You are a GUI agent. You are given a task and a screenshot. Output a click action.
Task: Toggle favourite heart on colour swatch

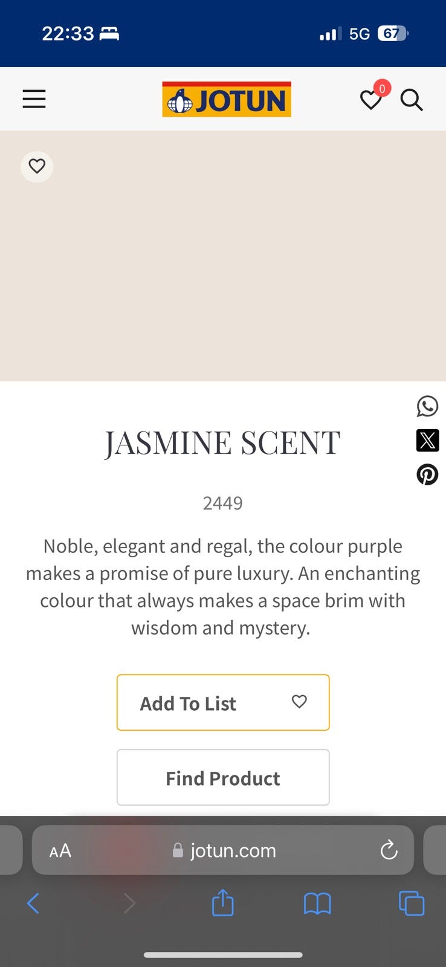click(37, 166)
